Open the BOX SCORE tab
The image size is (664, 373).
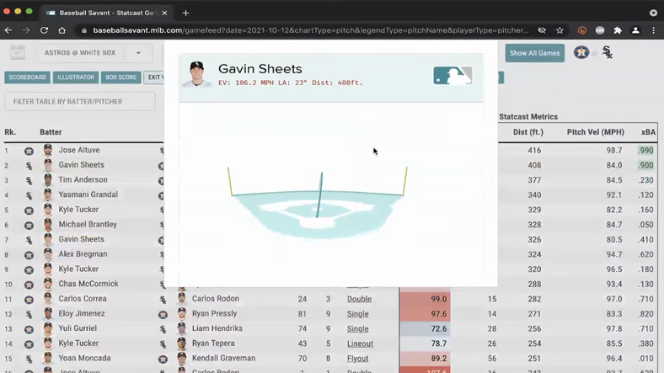click(x=121, y=77)
